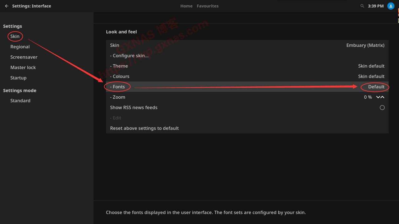The width and height of the screenshot is (399, 224).
Task: Open Screensaver settings category
Action: pyautogui.click(x=24, y=57)
